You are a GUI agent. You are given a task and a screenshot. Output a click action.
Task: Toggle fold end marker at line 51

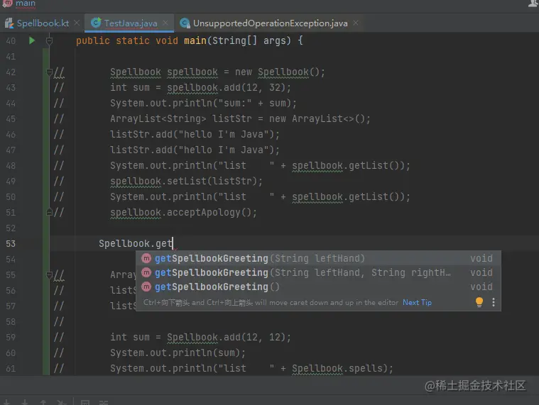(x=49, y=212)
